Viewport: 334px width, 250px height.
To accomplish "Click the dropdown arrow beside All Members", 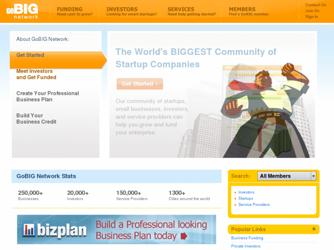I will [313, 176].
